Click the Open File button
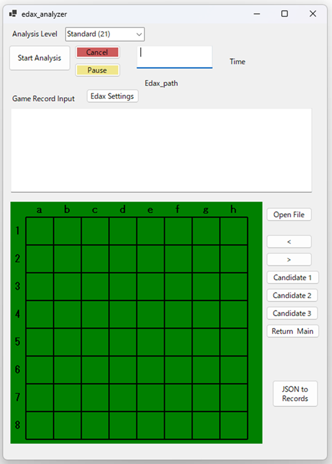 [289, 215]
